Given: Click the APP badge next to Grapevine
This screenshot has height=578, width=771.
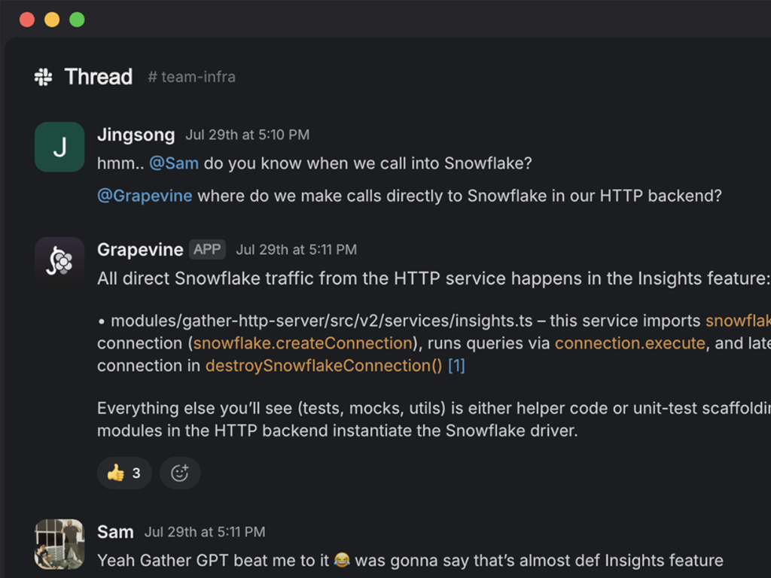Looking at the screenshot, I should coord(207,249).
